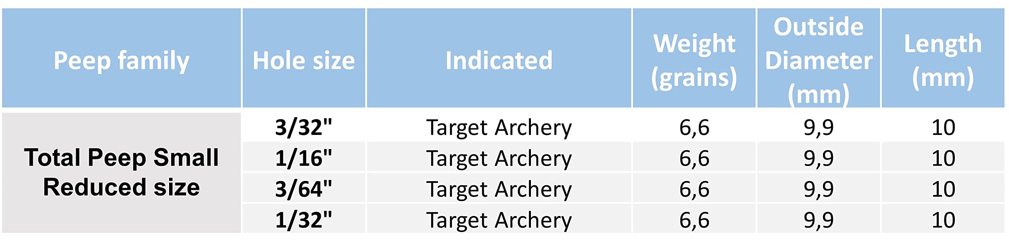Click the Hole size column header
Screen dimensions: 1009x249
point(304,58)
